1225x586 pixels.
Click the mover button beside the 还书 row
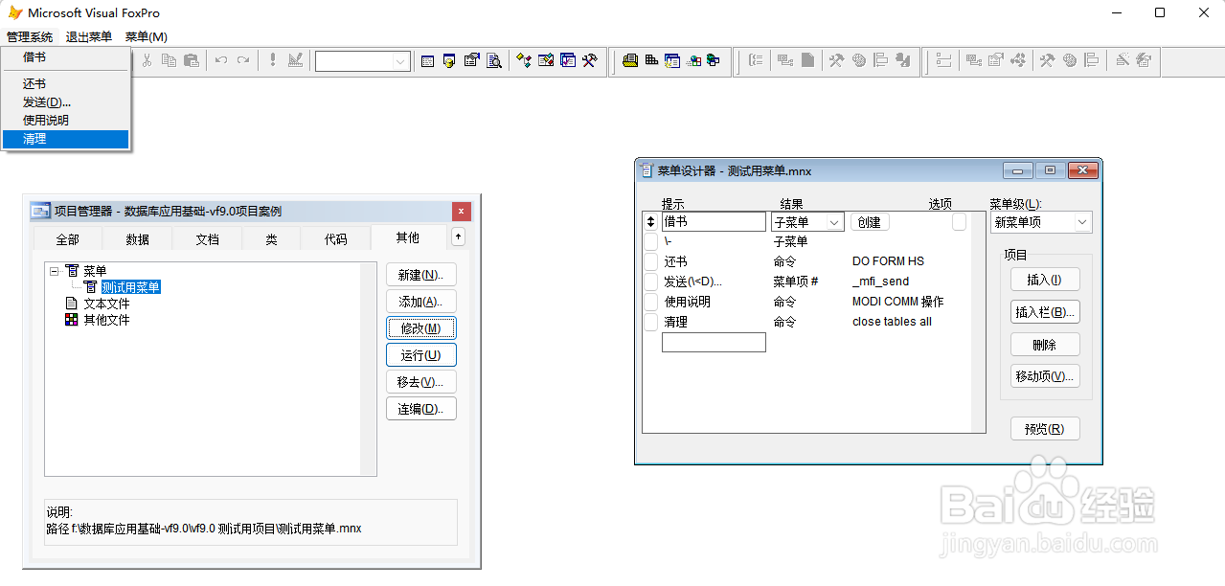point(651,261)
